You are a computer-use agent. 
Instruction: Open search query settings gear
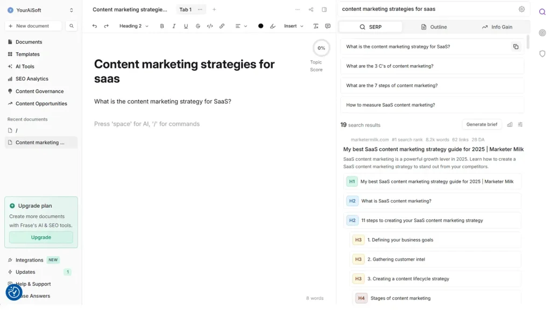(521, 9)
